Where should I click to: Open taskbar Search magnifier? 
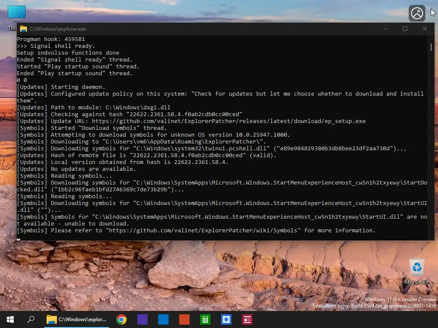point(31,319)
